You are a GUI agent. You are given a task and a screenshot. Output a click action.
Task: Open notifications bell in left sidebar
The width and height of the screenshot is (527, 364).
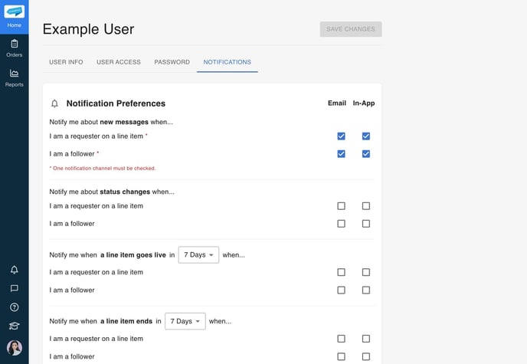(14, 270)
